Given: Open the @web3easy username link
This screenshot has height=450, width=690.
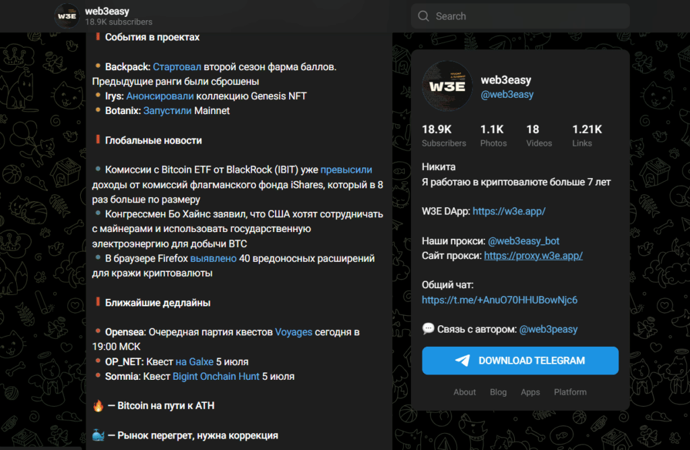Looking at the screenshot, I should click(507, 94).
